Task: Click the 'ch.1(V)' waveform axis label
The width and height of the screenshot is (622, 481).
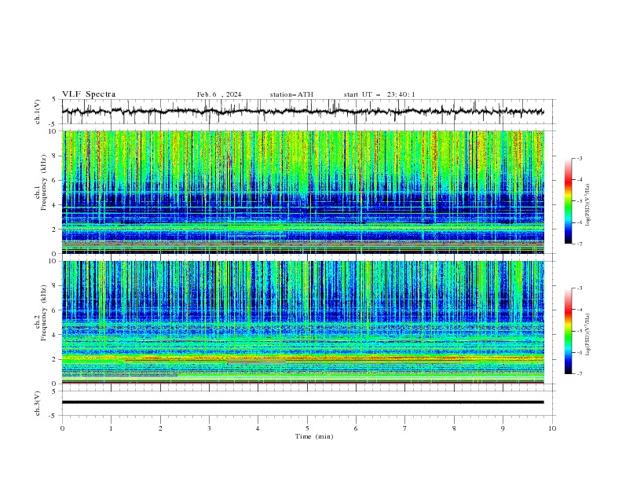Action: (x=38, y=112)
